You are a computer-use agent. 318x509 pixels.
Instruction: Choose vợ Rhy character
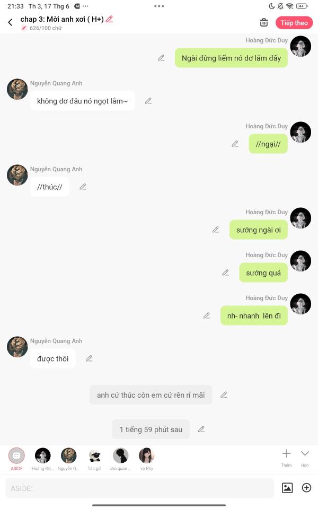(147, 459)
